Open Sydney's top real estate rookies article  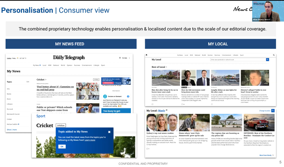pyautogui.click(x=160, y=133)
